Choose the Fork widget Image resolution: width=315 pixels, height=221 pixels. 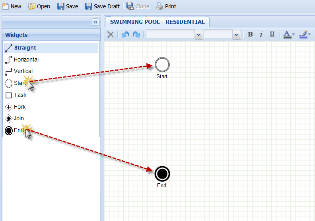[19, 107]
